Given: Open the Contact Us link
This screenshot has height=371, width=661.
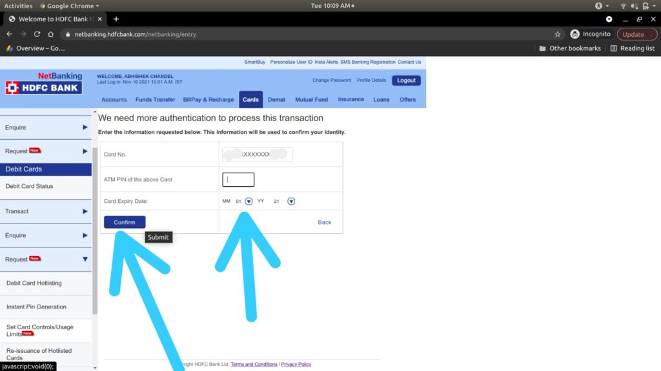Looking at the screenshot, I should (x=409, y=62).
